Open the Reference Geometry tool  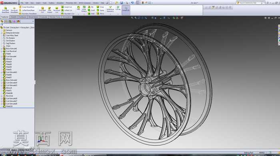click(110, 9)
